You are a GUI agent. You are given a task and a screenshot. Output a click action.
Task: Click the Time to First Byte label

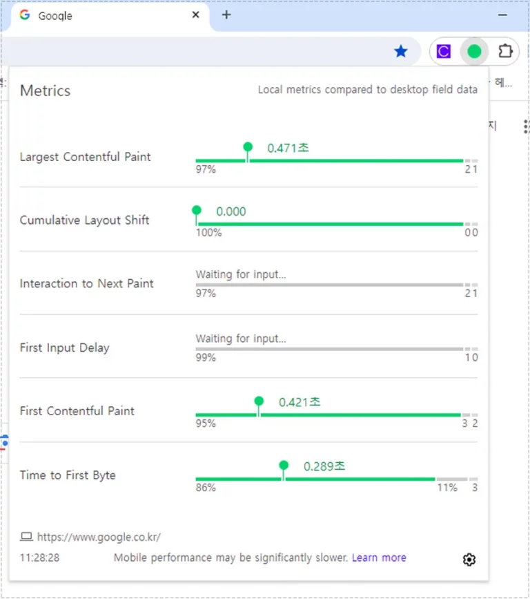click(x=68, y=475)
